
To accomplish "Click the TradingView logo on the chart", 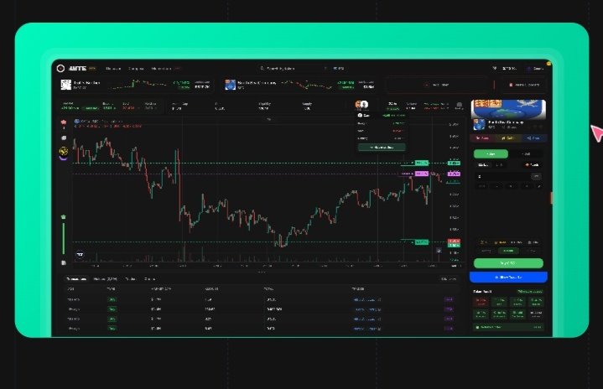I will [80, 255].
